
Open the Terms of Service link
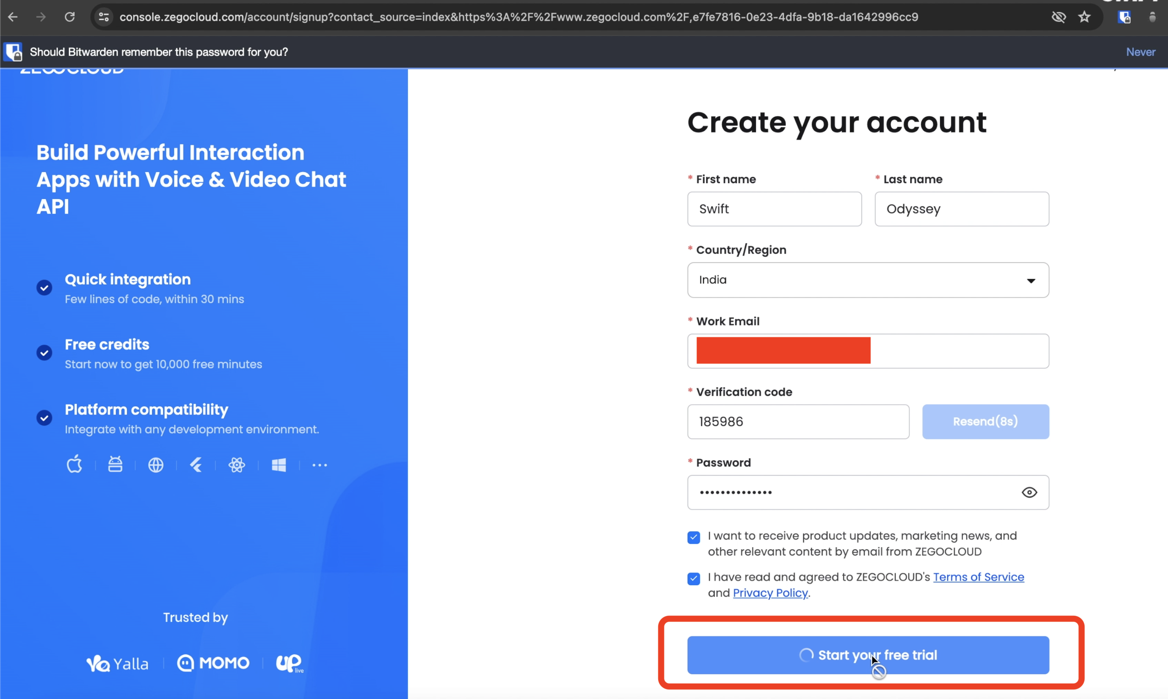coord(978,577)
